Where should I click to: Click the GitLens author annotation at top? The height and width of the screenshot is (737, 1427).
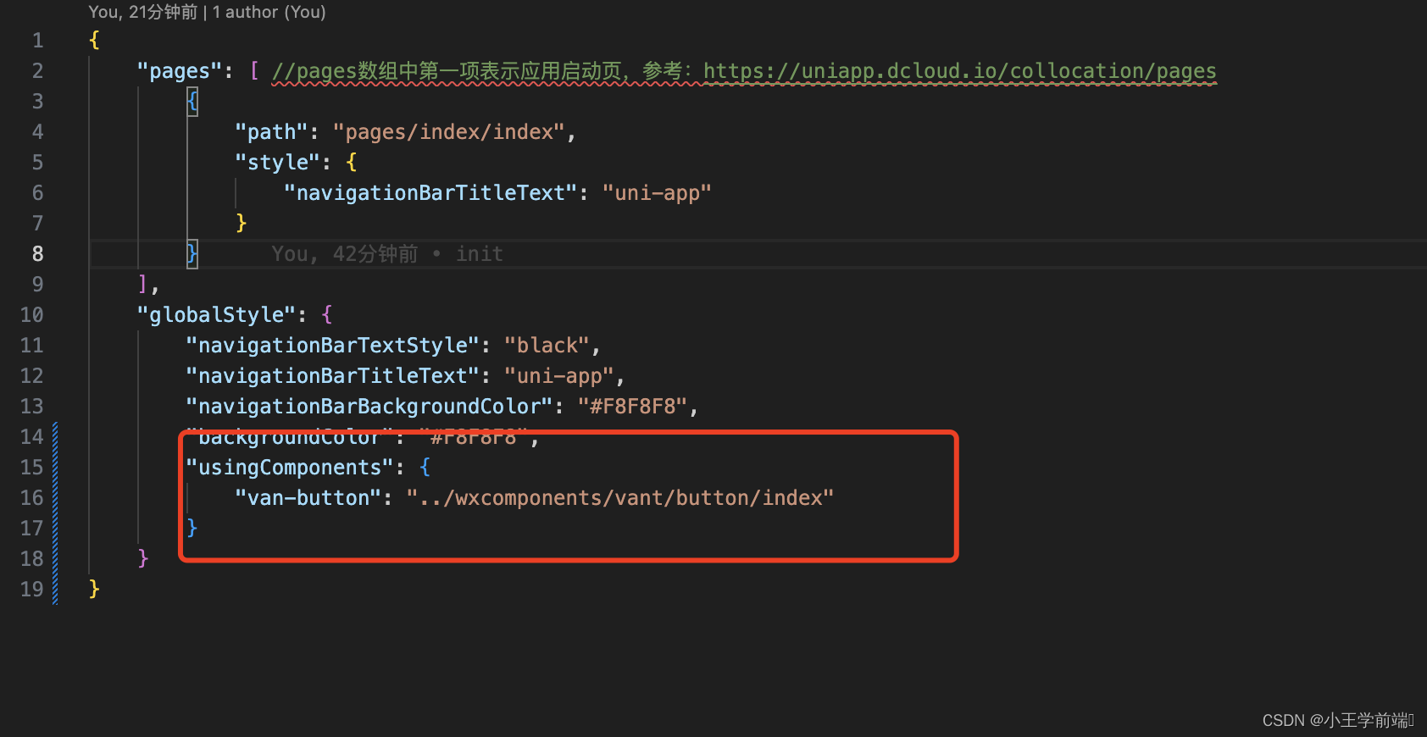click(207, 12)
